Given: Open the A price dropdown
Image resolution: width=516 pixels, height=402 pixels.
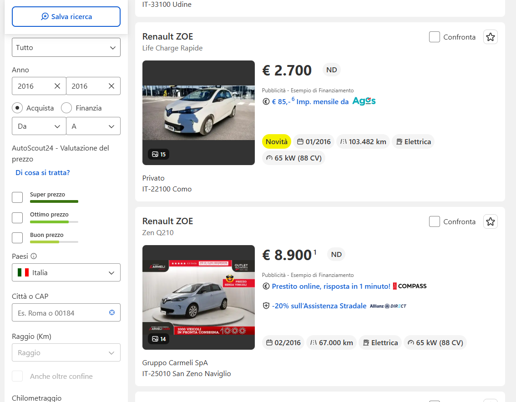Looking at the screenshot, I should (93, 126).
